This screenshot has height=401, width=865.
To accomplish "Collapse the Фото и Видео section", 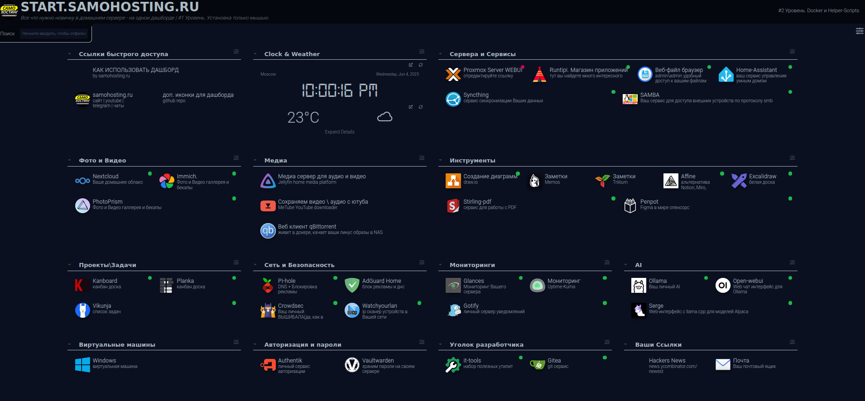I will click(69, 160).
